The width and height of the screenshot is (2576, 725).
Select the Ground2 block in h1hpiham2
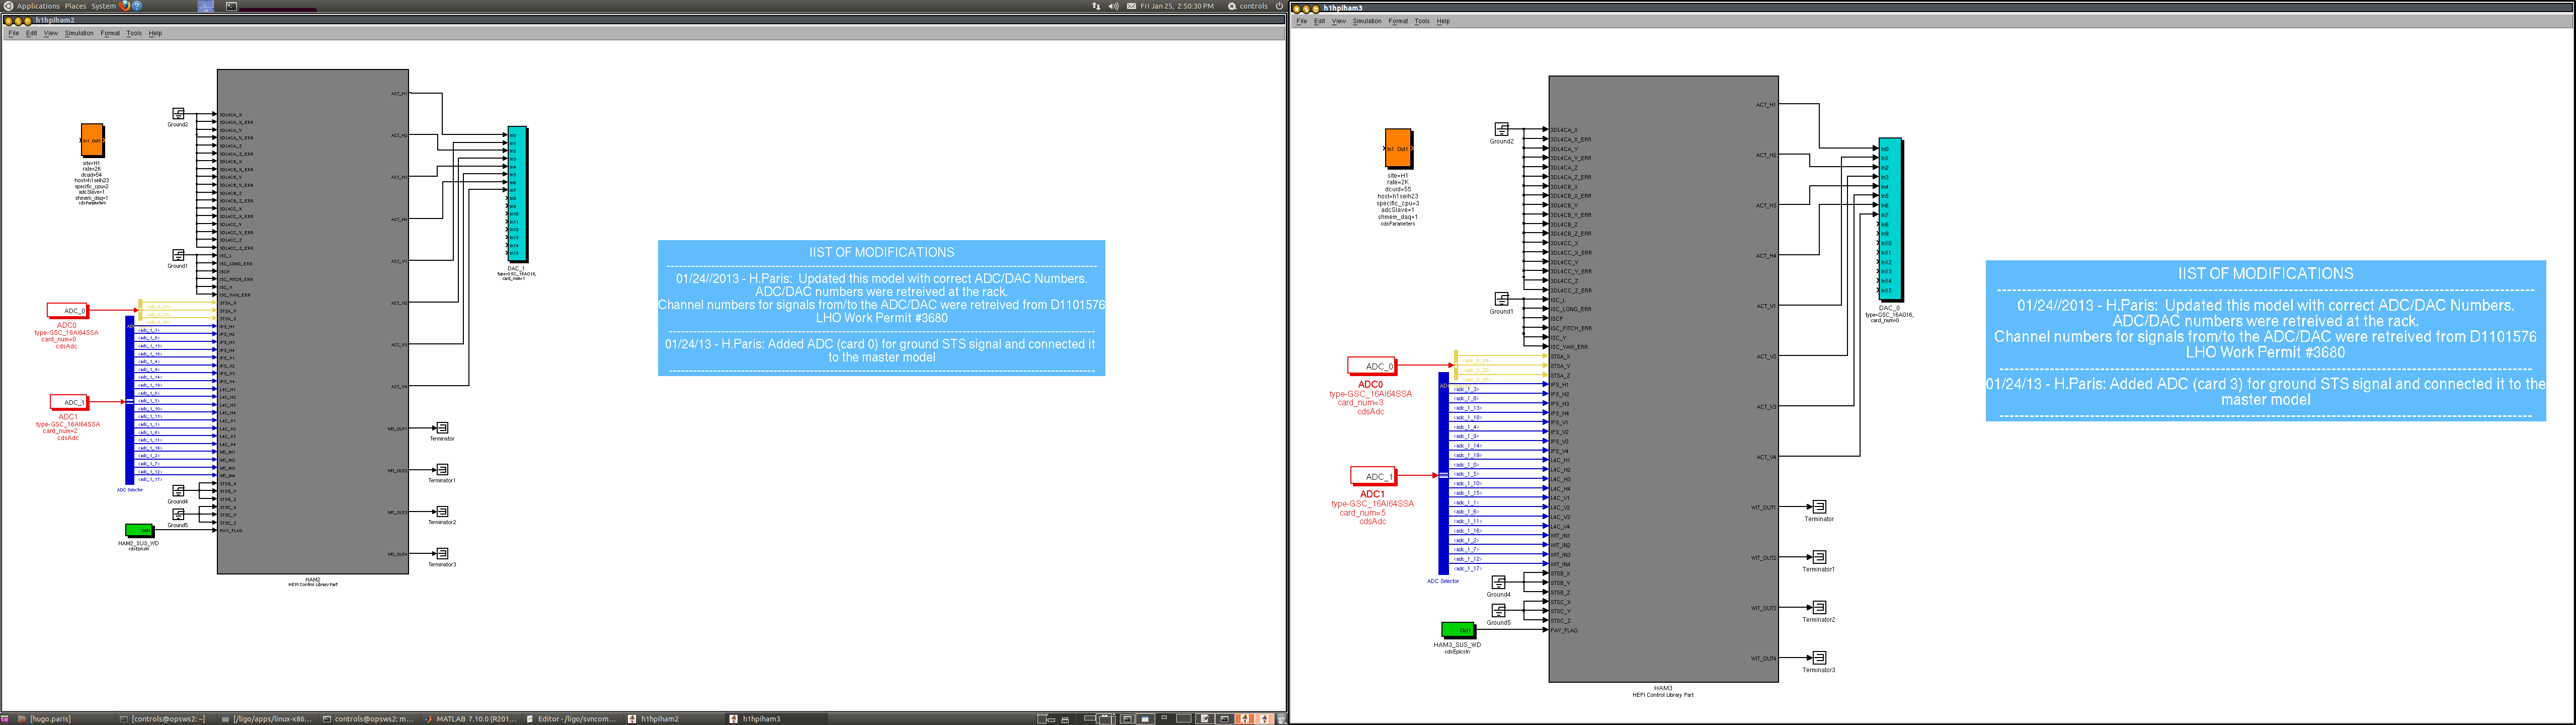click(x=178, y=114)
